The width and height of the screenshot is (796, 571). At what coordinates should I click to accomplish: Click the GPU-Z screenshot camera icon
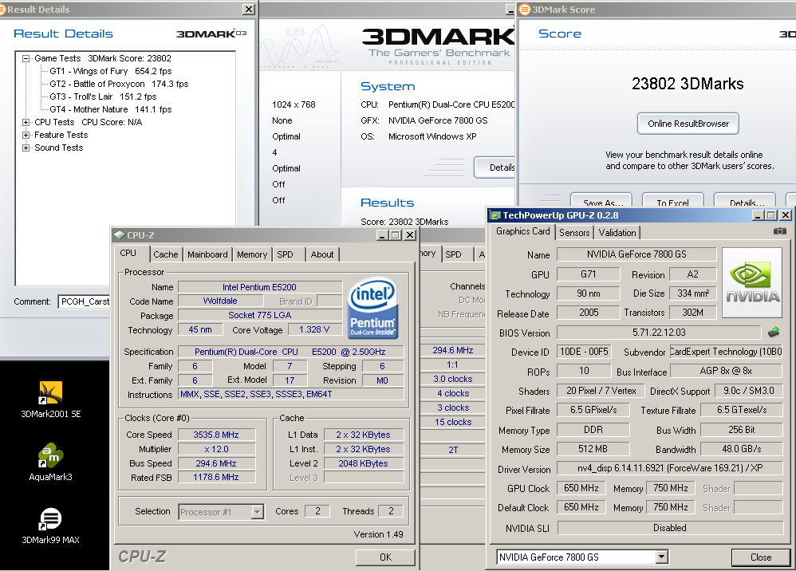coord(780,231)
